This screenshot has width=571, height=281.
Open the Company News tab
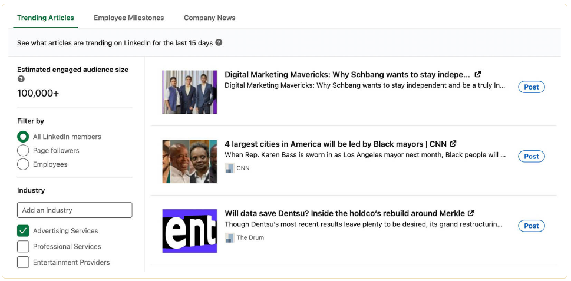tap(209, 18)
